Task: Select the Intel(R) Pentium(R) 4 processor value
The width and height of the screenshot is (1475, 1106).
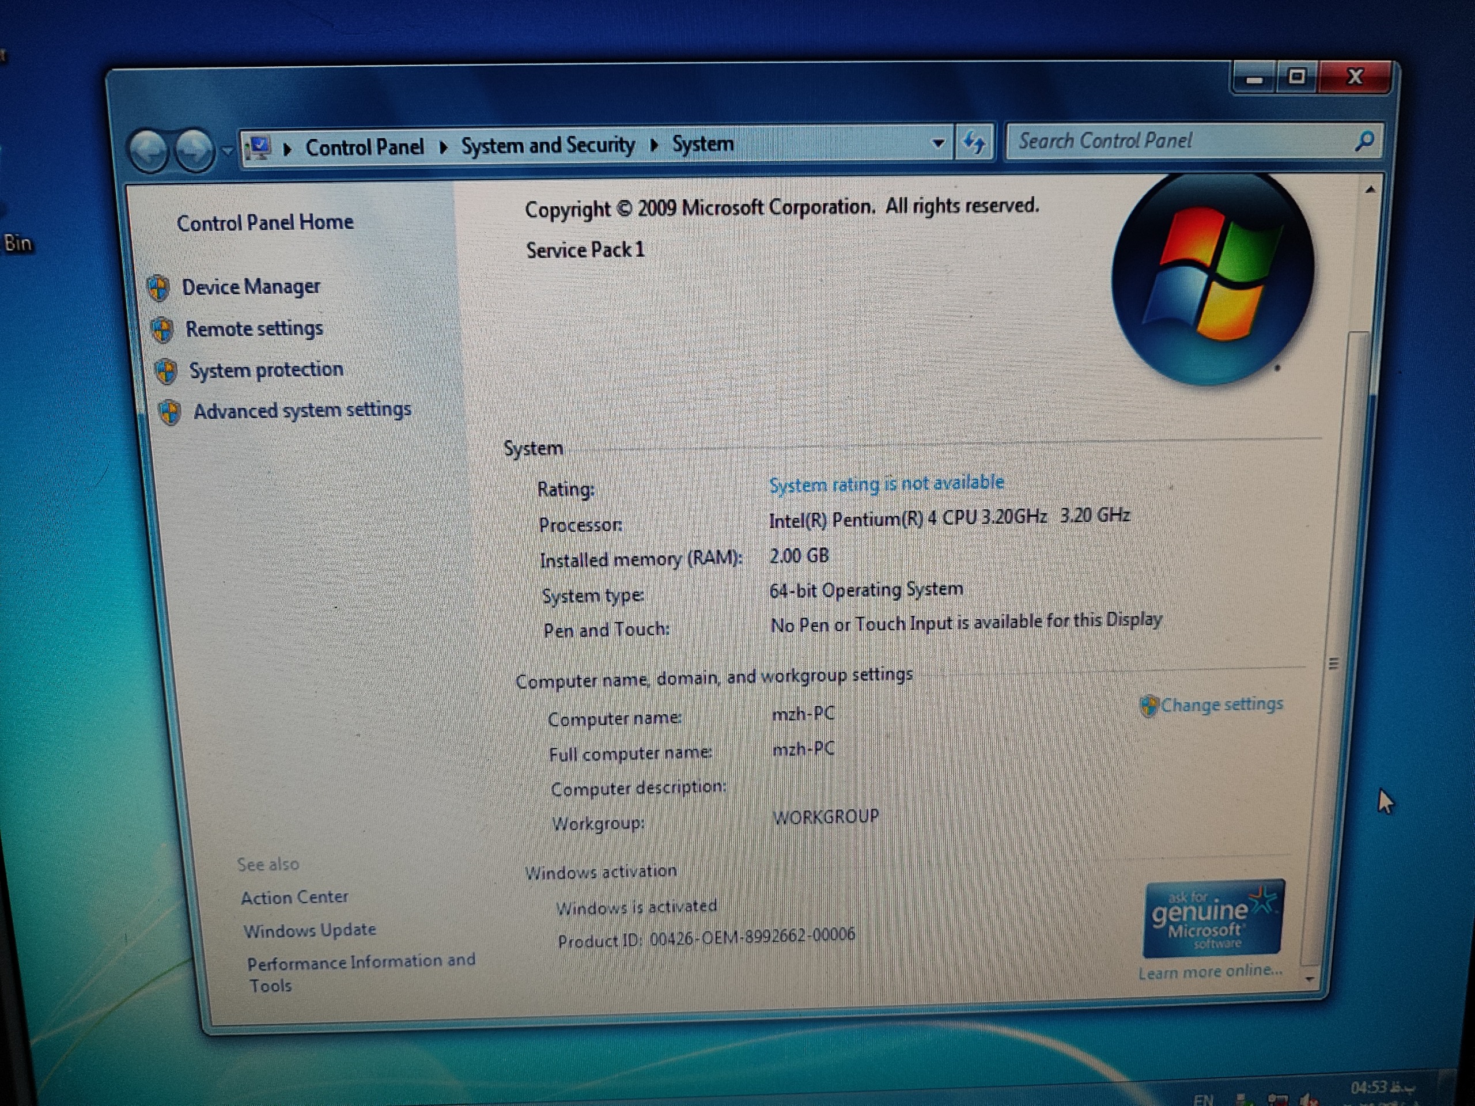Action: (x=950, y=517)
